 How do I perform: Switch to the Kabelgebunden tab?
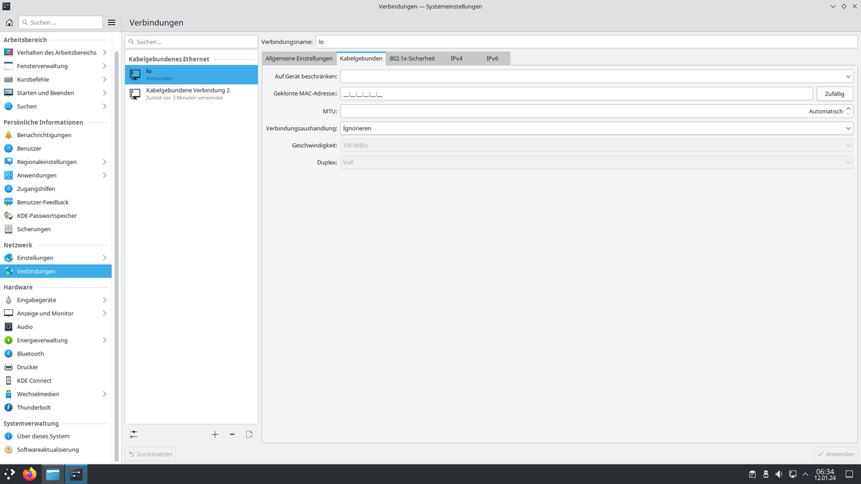click(x=361, y=58)
